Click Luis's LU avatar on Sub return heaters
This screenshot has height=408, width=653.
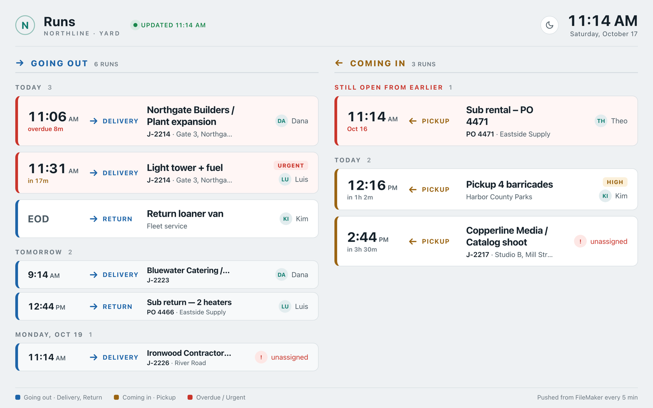click(285, 306)
